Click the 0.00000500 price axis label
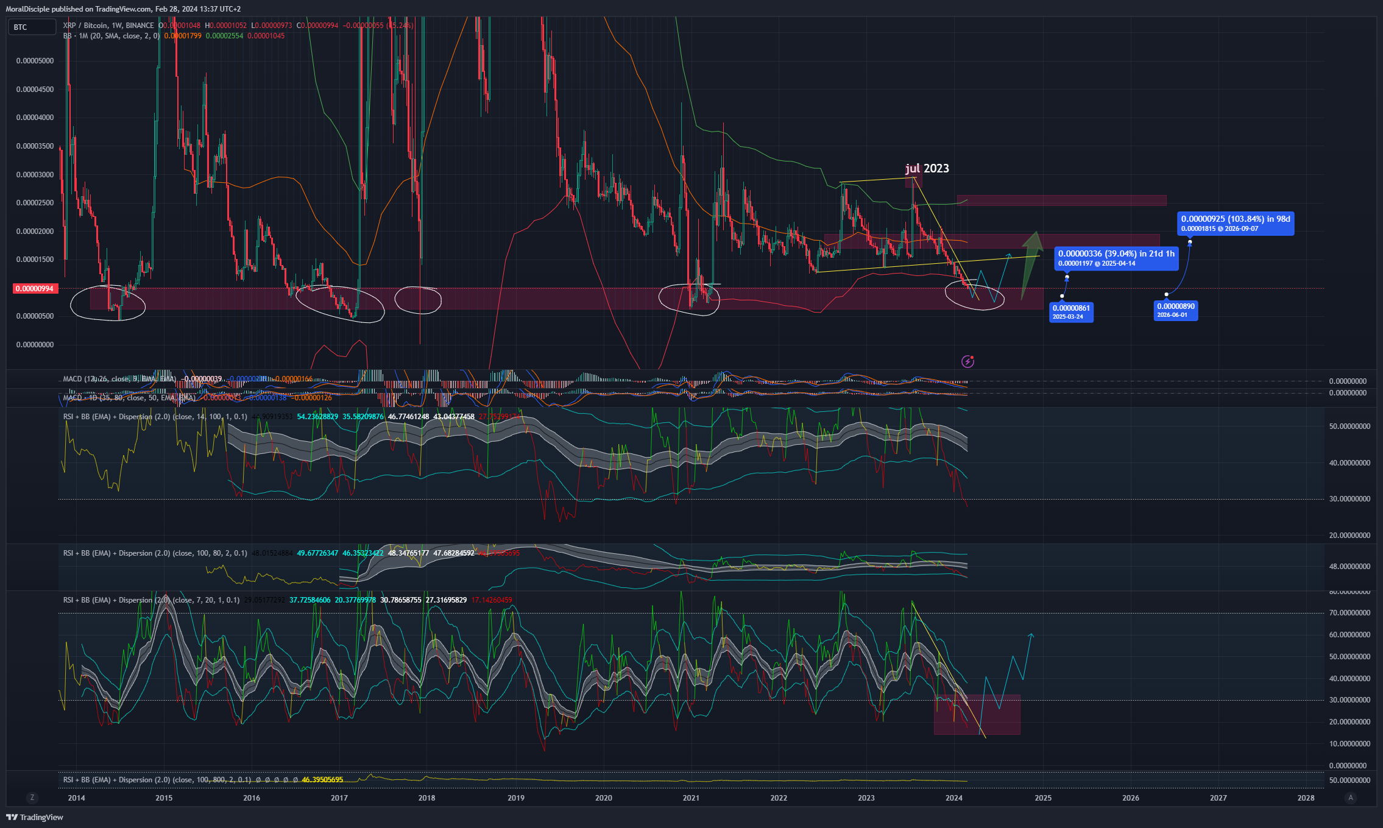This screenshot has width=1383, height=828. 35,316
